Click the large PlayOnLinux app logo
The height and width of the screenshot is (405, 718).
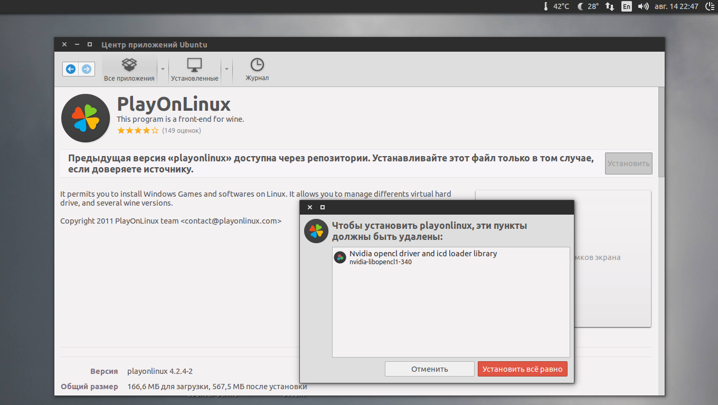click(86, 118)
